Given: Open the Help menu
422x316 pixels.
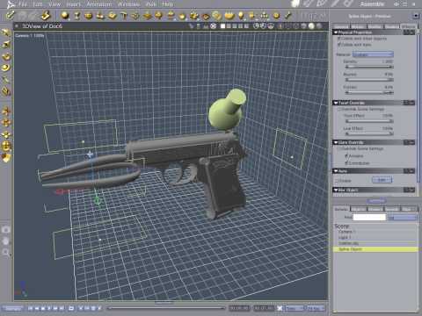Looking at the screenshot, I should point(168,4).
